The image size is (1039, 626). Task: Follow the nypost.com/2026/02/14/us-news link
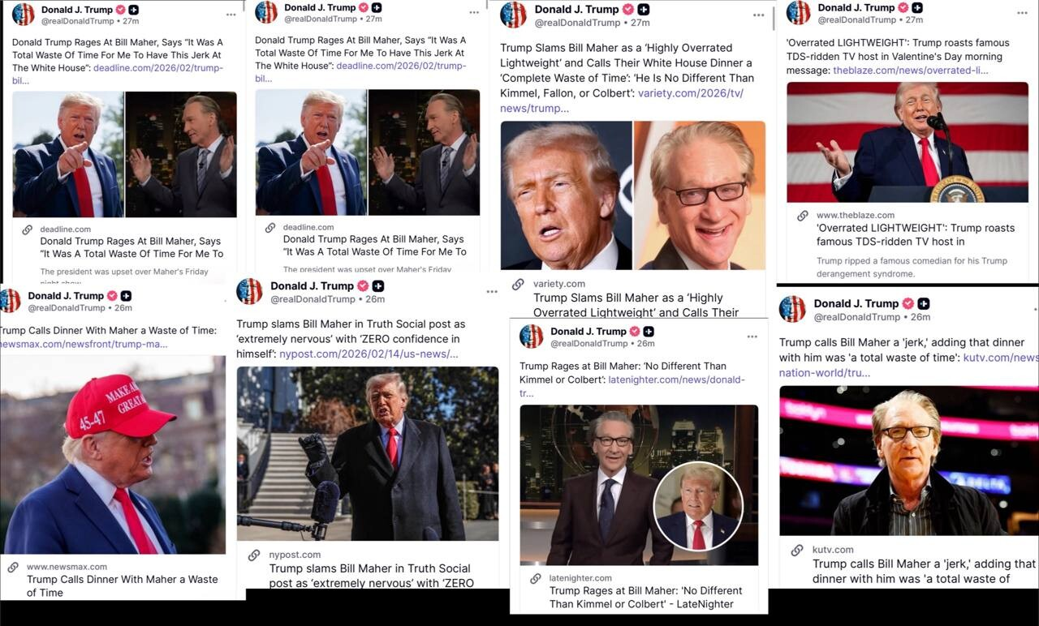click(x=369, y=354)
